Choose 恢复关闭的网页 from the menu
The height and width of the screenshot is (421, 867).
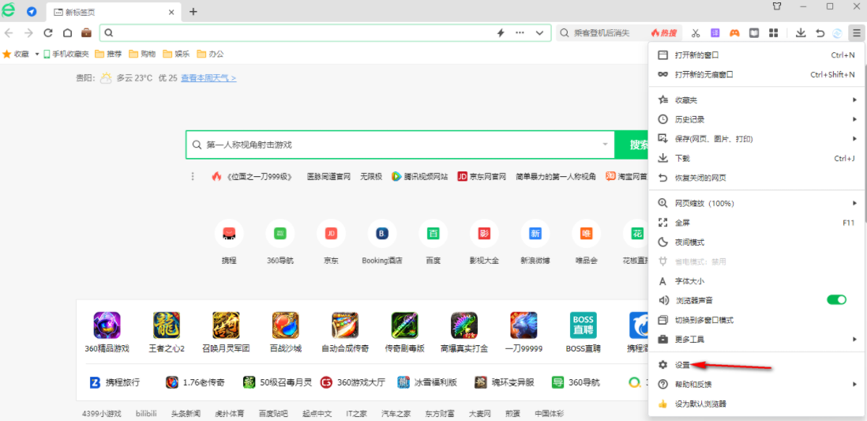coord(757,178)
